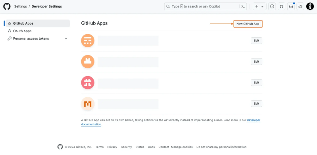Click the GitHub Apps grid icon in sidebar

click(x=10, y=23)
